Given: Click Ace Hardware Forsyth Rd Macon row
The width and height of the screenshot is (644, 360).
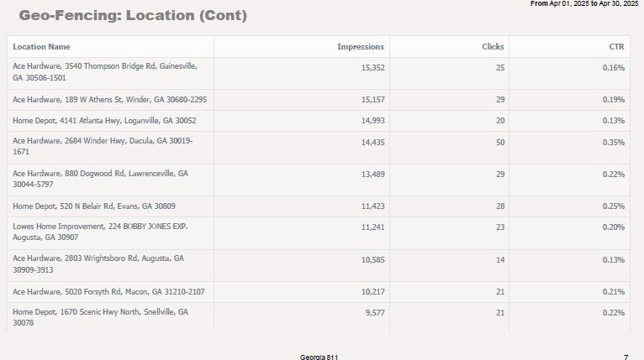Looking at the screenshot, I should (x=108, y=292).
